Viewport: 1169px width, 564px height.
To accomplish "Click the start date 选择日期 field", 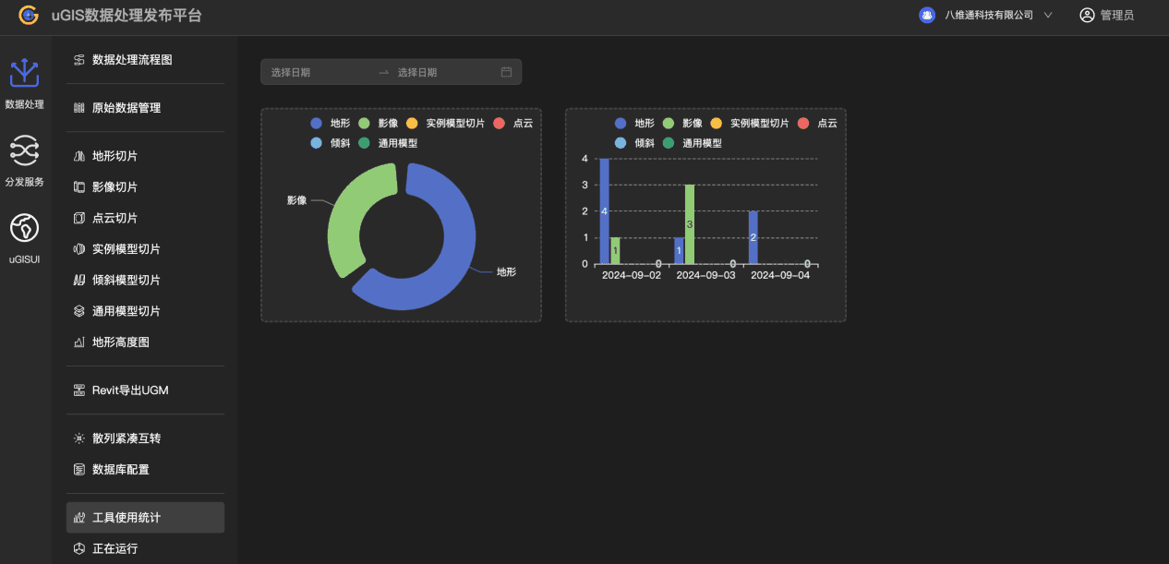I will [x=314, y=72].
